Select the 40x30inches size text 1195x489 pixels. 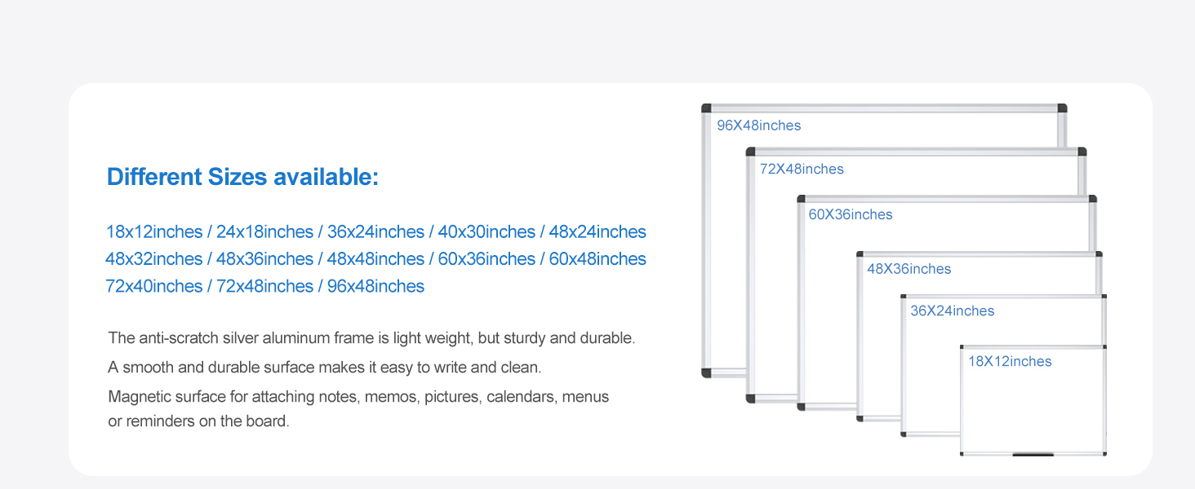coord(486,232)
